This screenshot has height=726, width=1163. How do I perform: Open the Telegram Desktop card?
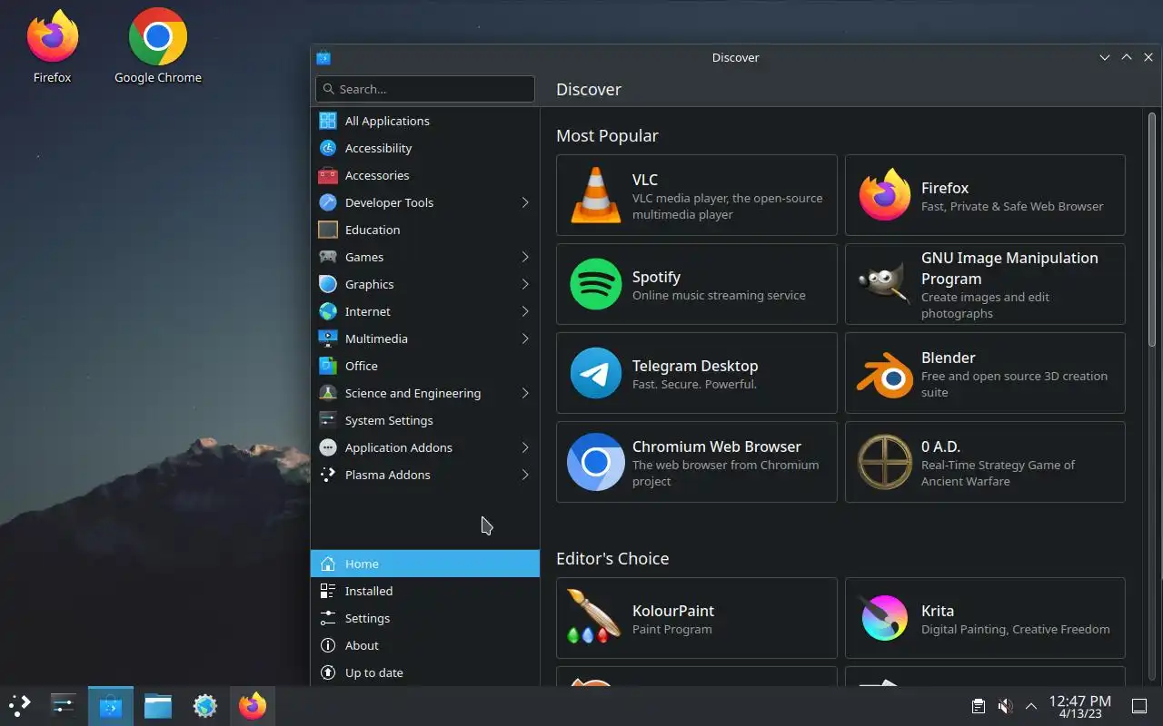point(697,373)
